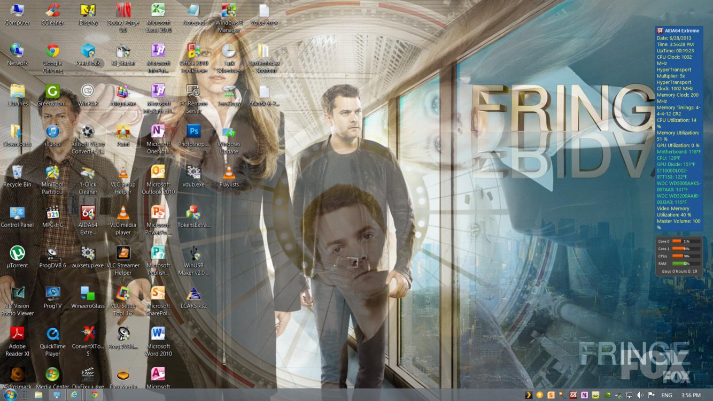Open the QuickTime Player shortcut
The height and width of the screenshot is (401, 713).
coord(52,342)
